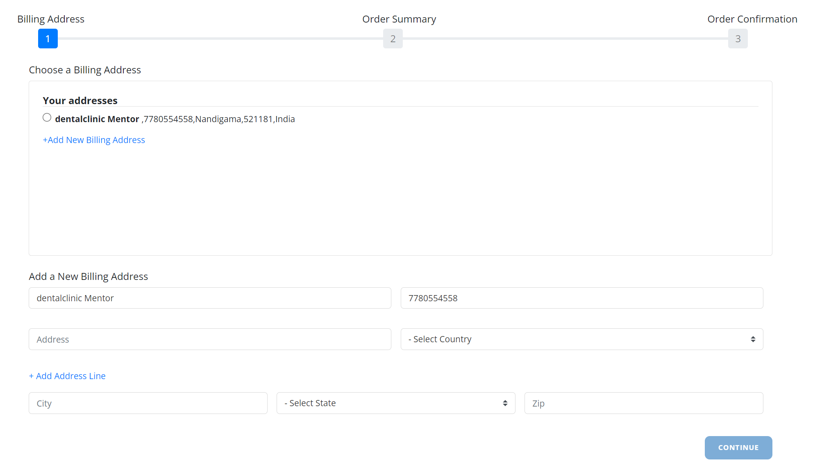This screenshot has width=822, height=466.
Task: Click into the City input field
Action: point(148,403)
